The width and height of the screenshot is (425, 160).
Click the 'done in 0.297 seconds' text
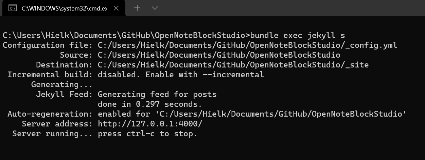point(150,104)
